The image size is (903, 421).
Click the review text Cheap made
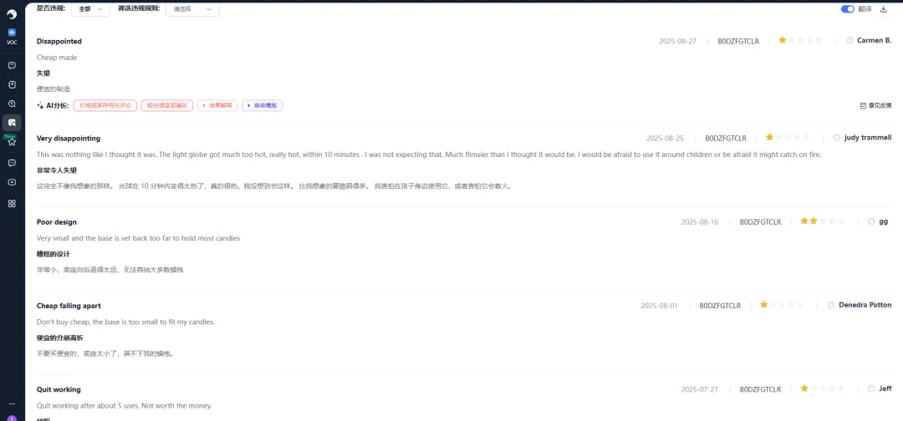pyautogui.click(x=57, y=58)
